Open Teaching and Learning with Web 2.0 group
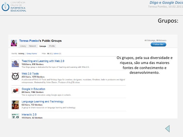Screen dimensions: 183x137 pos(43,61)
